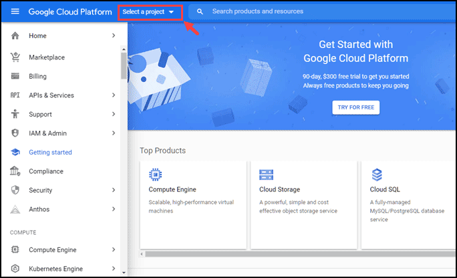Viewport: 457px width, 278px height.
Task: Click the search magnifier icon
Action: [x=200, y=11]
